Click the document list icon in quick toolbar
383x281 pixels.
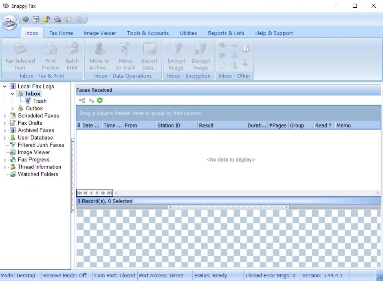[x=36, y=19]
